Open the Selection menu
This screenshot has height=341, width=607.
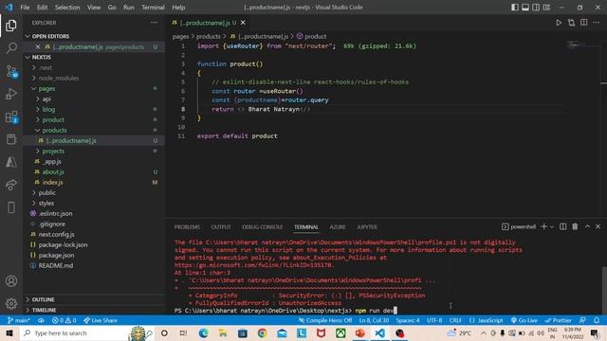[x=67, y=8]
